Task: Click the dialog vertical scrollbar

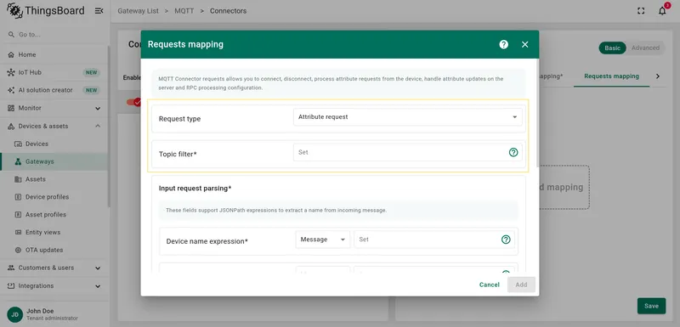Action: tap(538, 113)
